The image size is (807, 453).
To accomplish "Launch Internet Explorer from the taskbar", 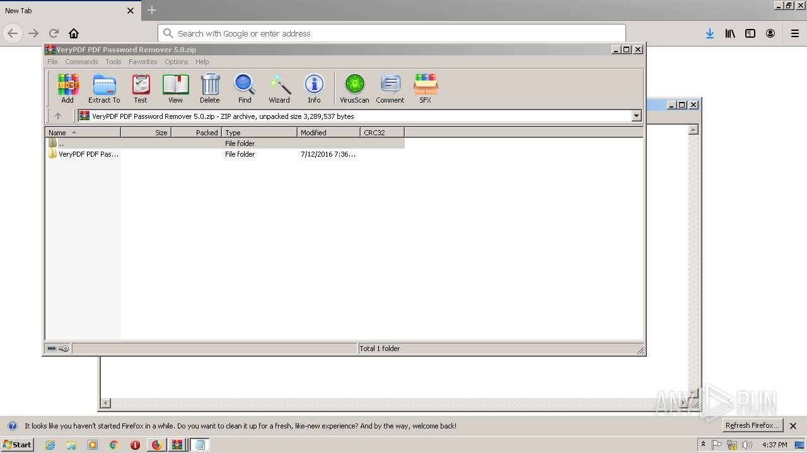I will coord(50,445).
